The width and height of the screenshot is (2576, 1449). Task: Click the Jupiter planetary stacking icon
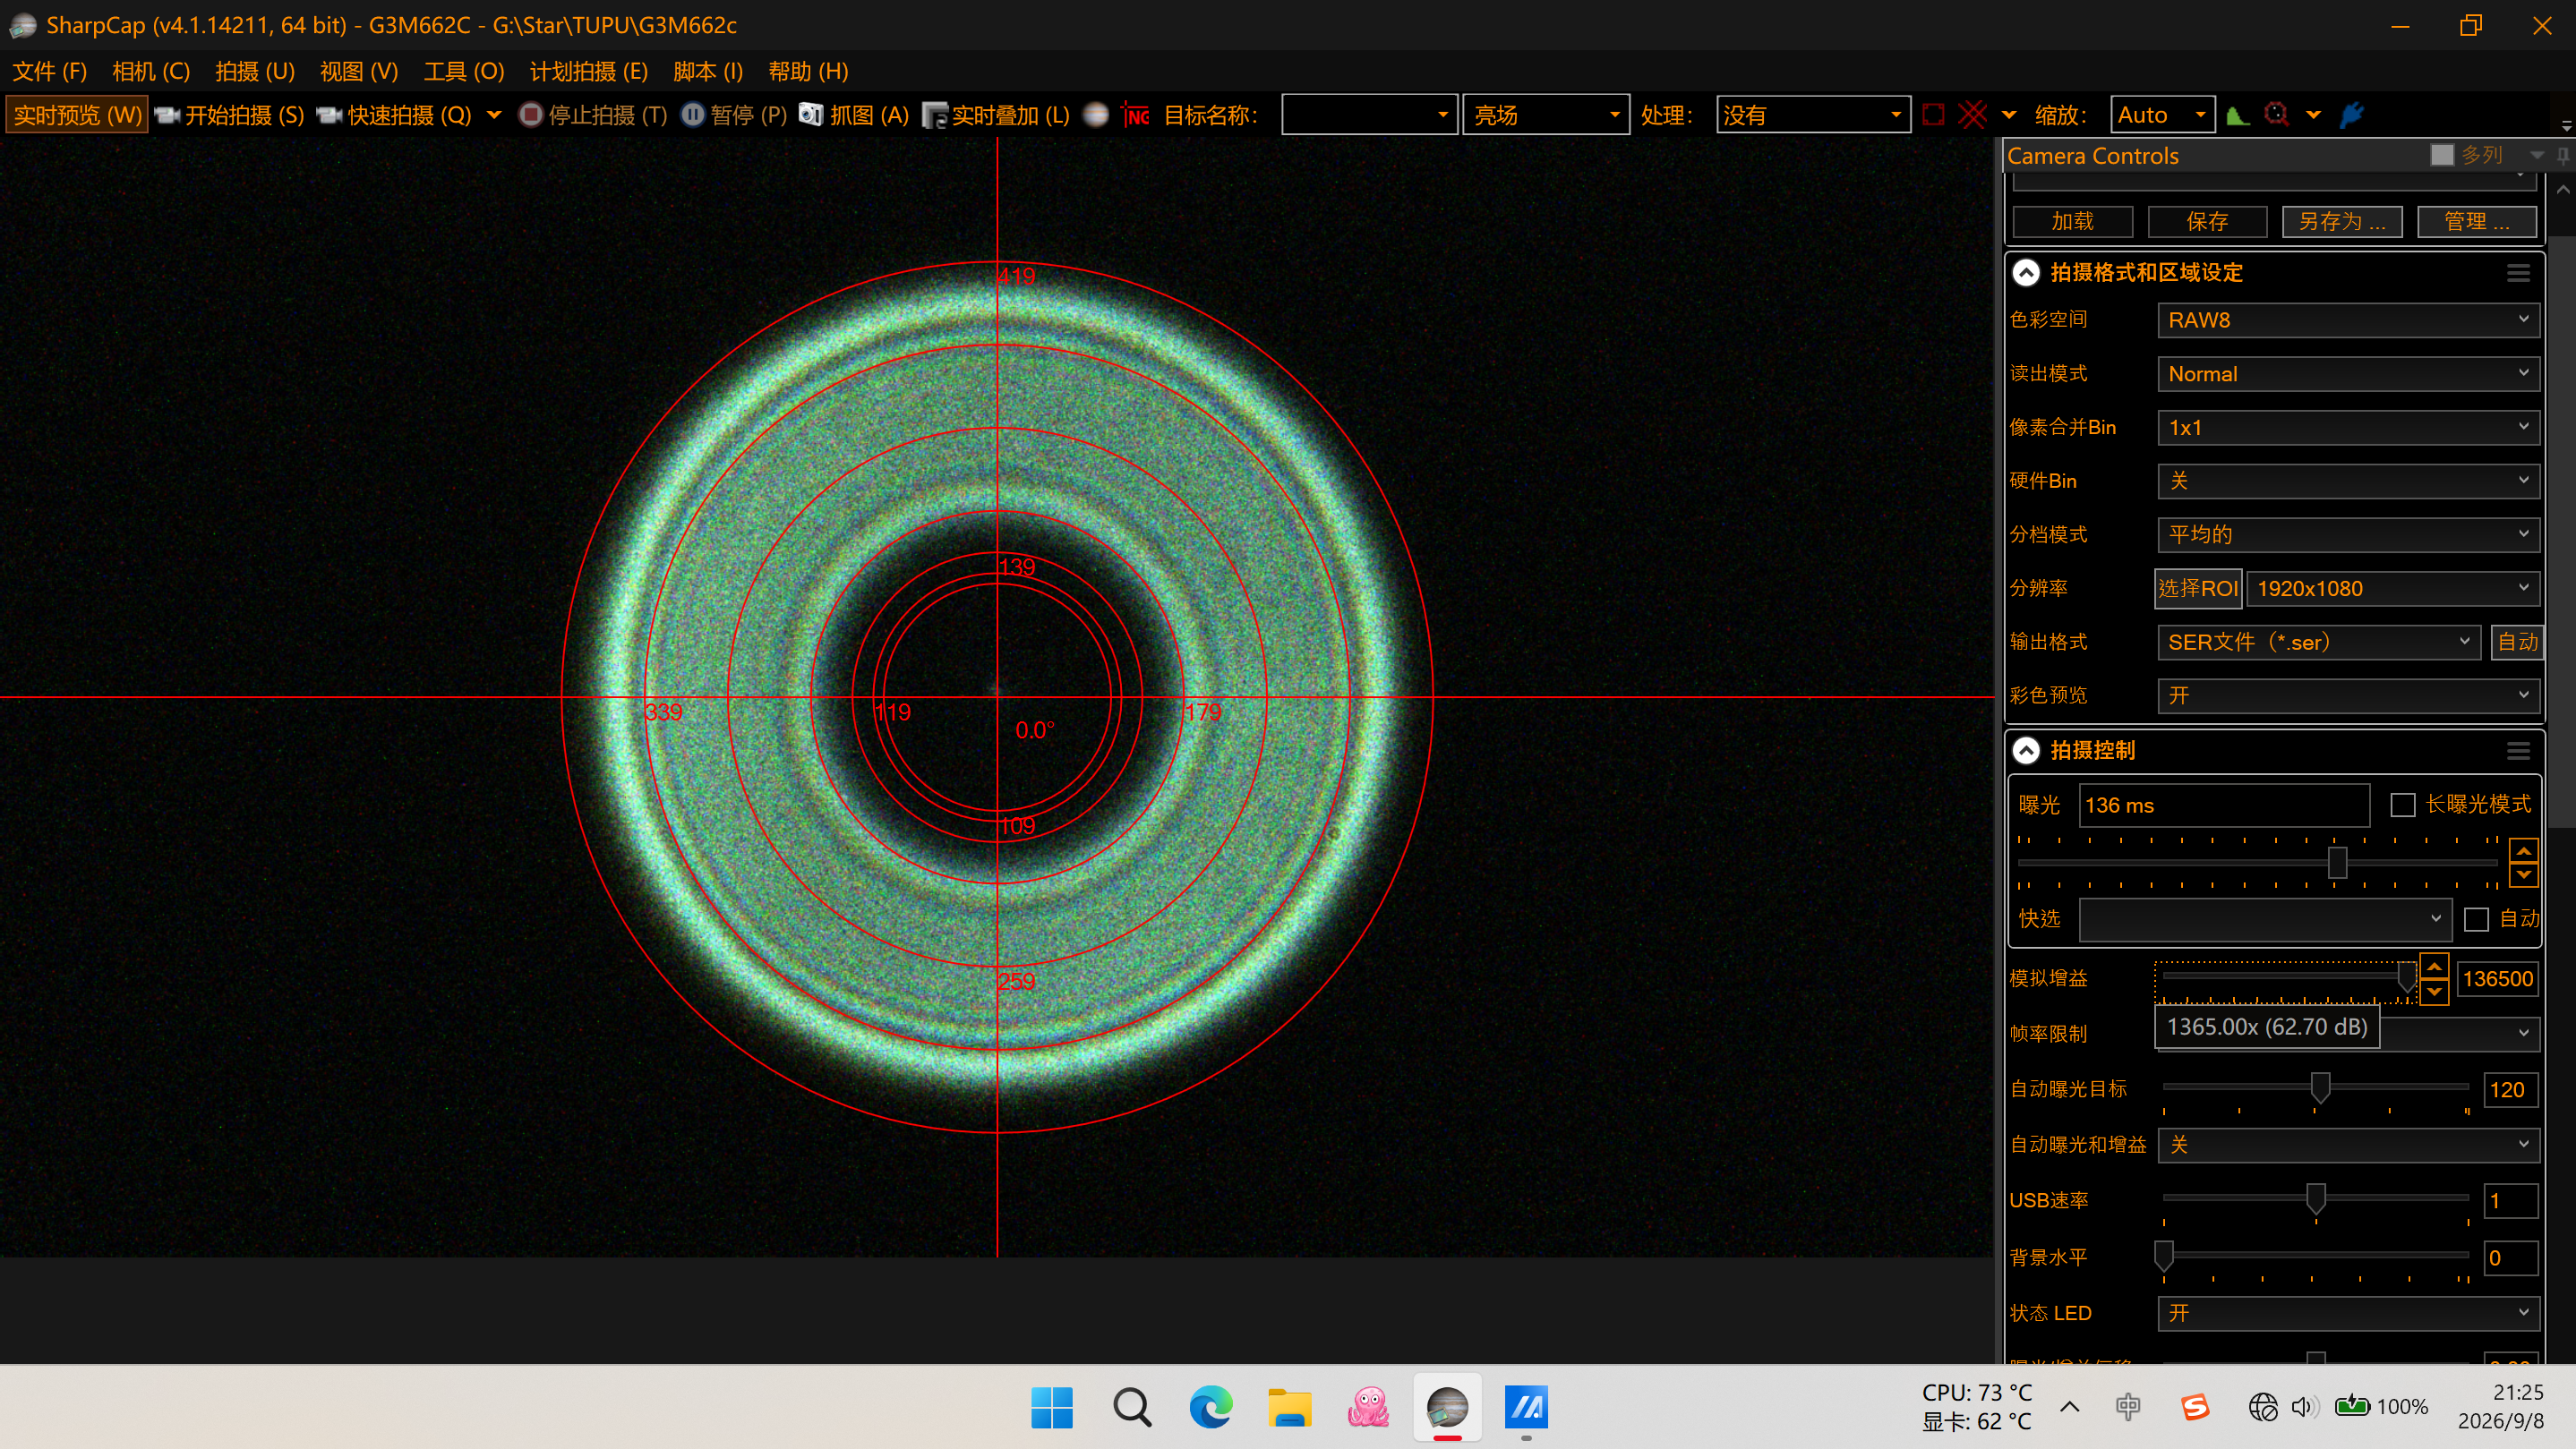[1096, 115]
